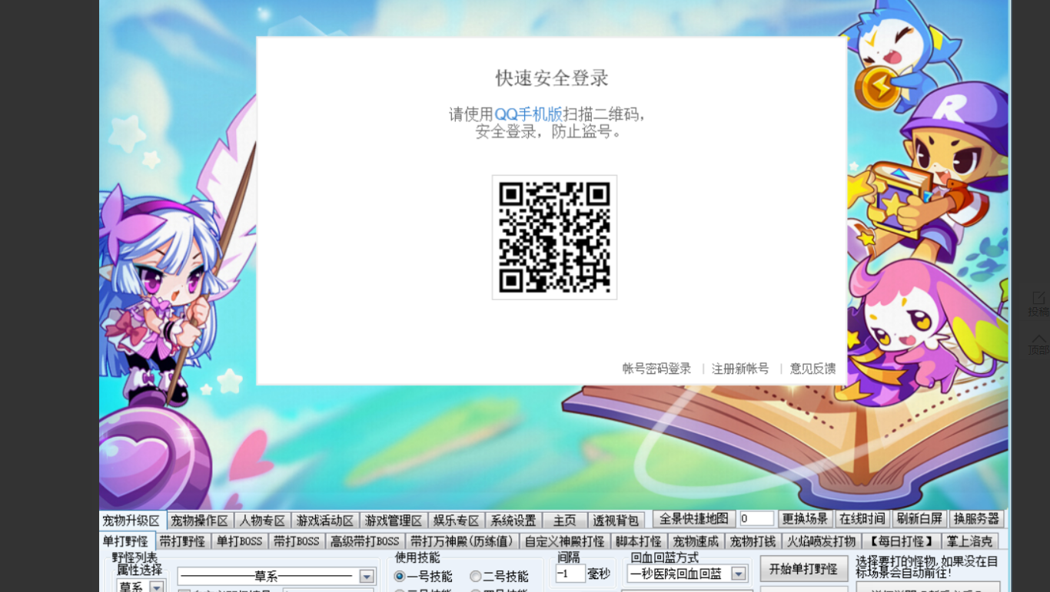Click the 开始单打野怪 start button
The image size is (1050, 592).
pos(804,569)
